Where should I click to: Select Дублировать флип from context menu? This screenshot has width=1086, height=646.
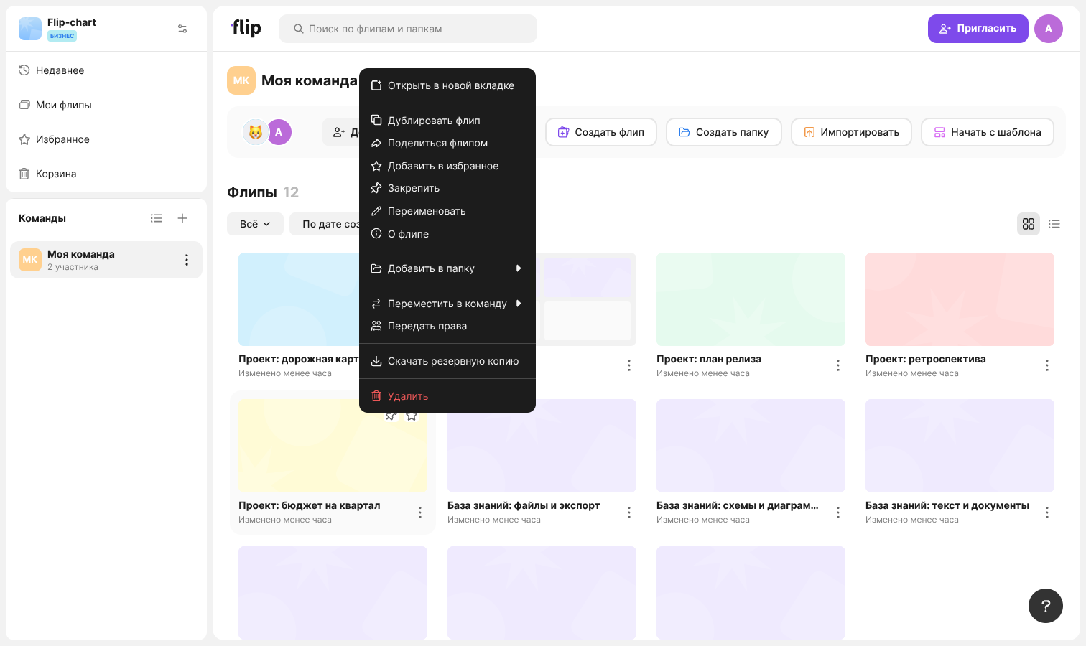tap(447, 121)
